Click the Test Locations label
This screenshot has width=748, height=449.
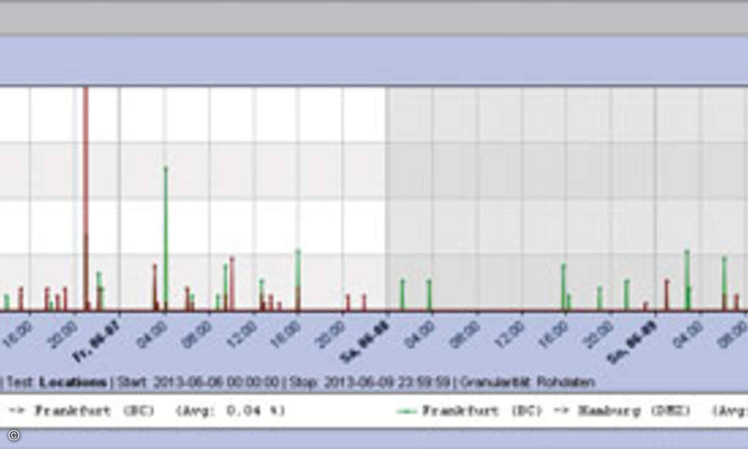click(x=58, y=382)
